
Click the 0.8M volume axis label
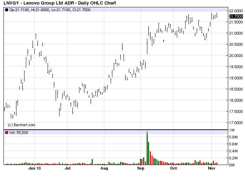[x=233, y=137]
